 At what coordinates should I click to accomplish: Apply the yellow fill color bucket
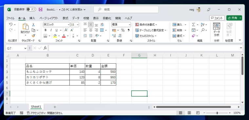tap(55, 36)
